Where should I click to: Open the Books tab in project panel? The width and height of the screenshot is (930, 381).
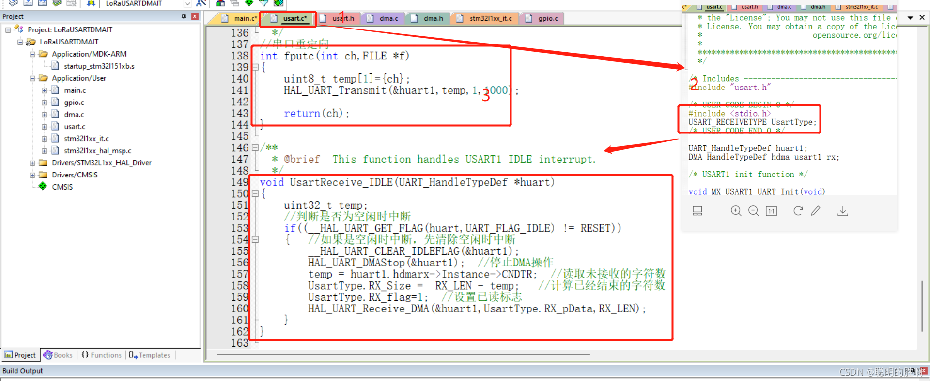(x=58, y=355)
